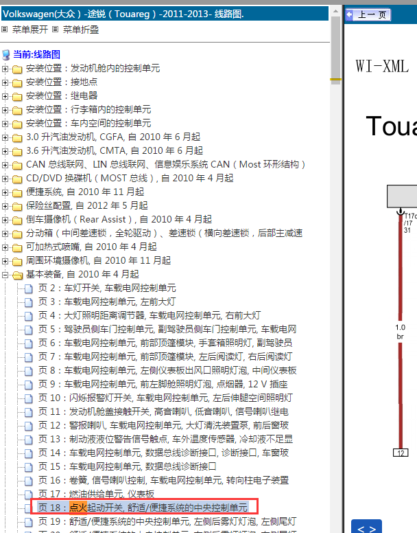Select 可加热式喷嘴, 自 2010 年 4 月起 label
Image resolution: width=417 pixels, height=533 pixels.
click(x=91, y=247)
